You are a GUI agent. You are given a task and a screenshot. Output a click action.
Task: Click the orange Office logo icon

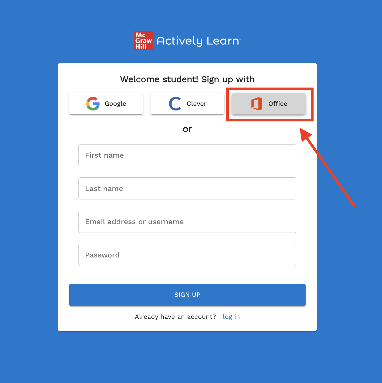pyautogui.click(x=257, y=104)
